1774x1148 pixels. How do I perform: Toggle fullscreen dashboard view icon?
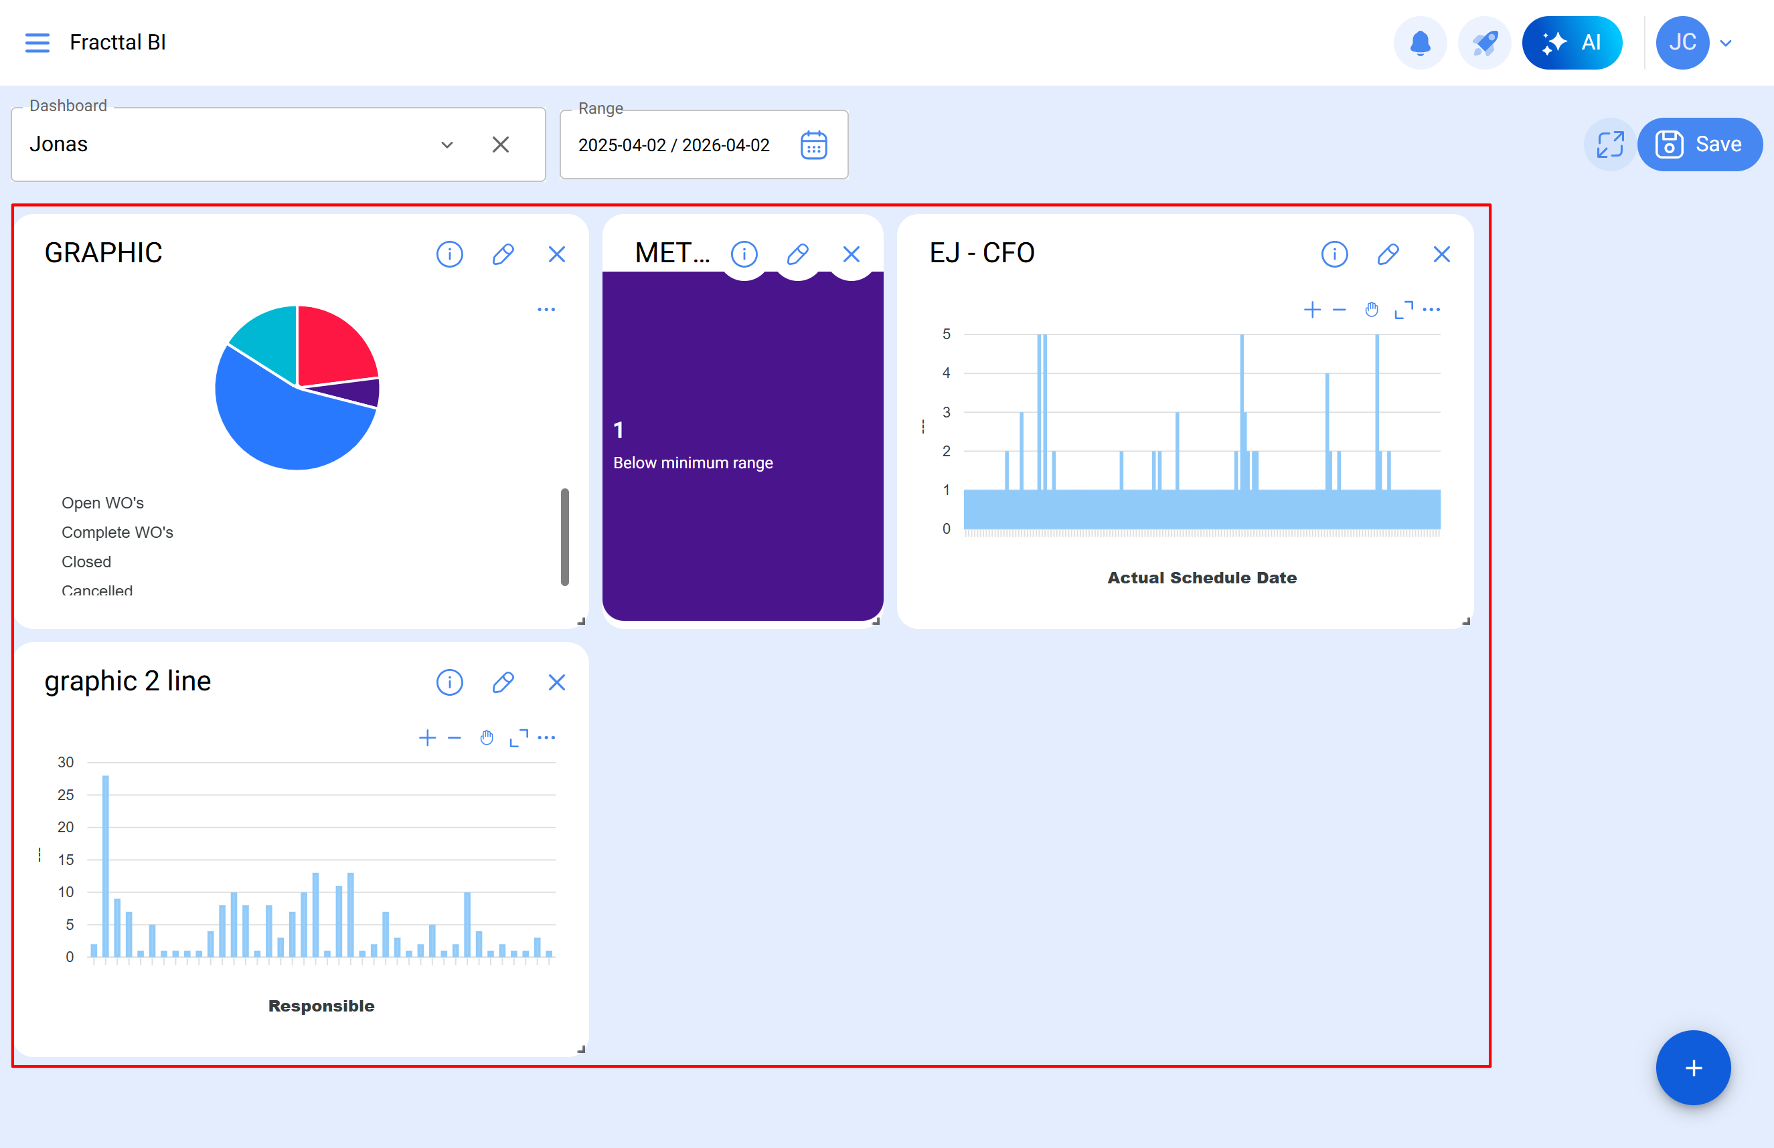1610,145
